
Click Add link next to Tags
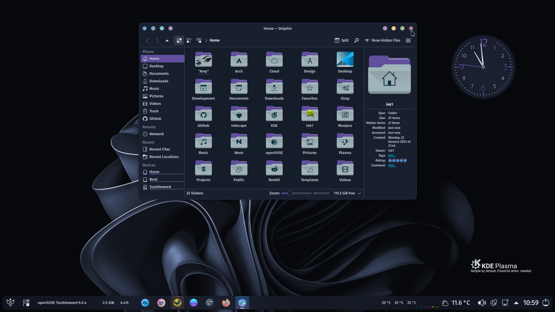[392, 155]
